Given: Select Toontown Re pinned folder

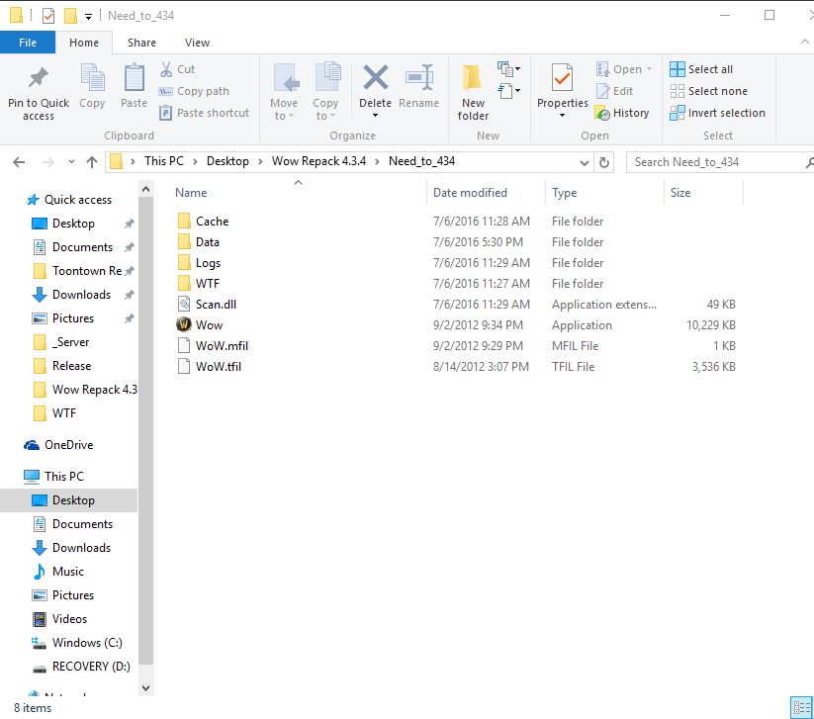Looking at the screenshot, I should point(83,271).
